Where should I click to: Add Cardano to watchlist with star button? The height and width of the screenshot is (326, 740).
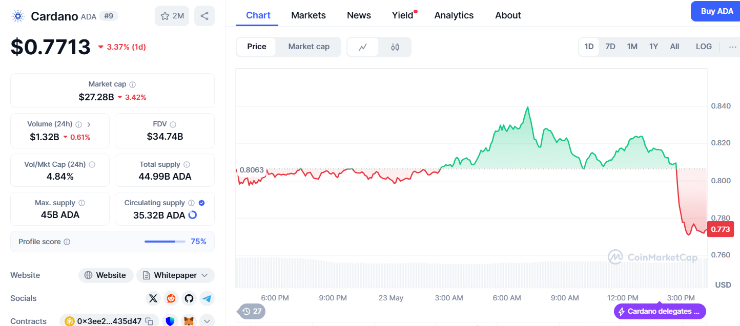pyautogui.click(x=172, y=16)
